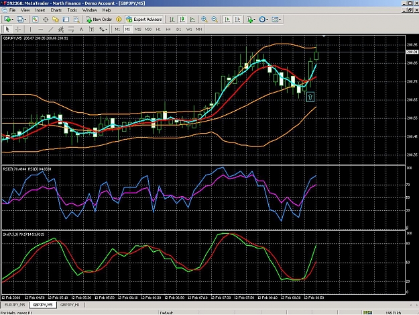
Task: Click the RSI indicator label
Action: coord(27,169)
